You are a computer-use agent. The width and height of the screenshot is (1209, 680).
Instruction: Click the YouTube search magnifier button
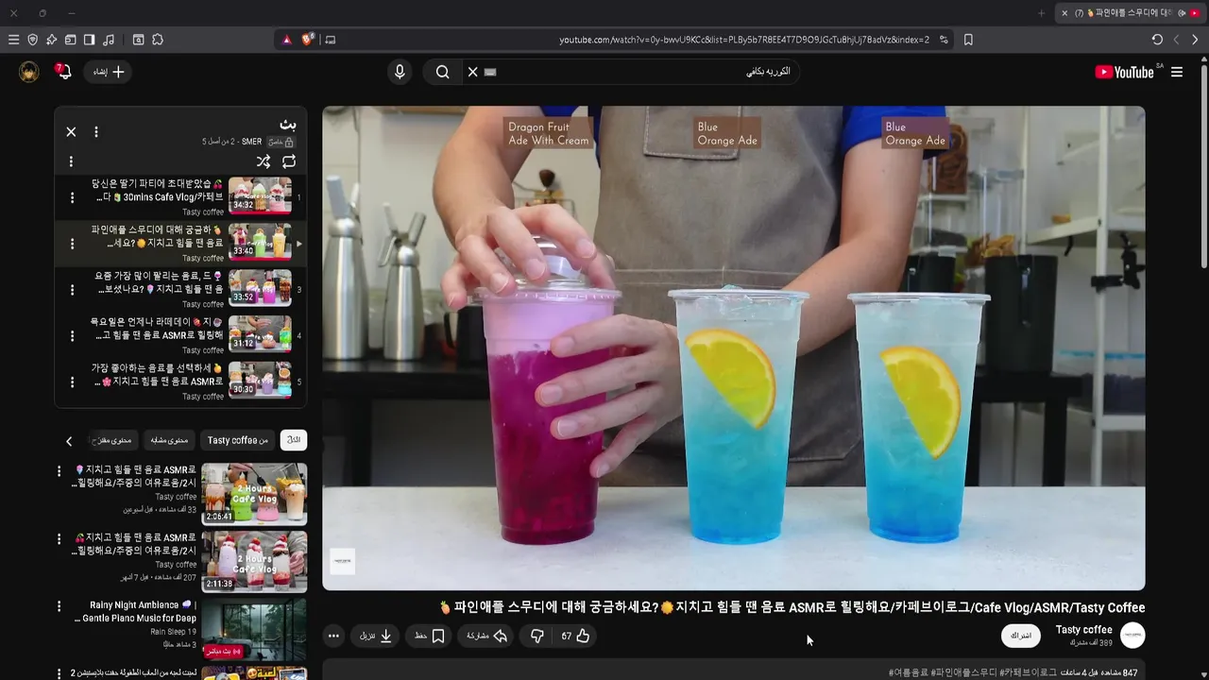442,72
